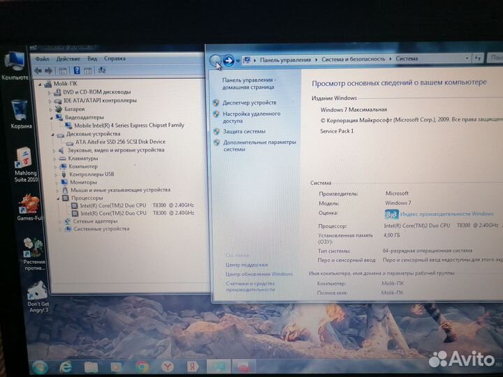
Task: Launch Растения против... desktop shortcut
Action: coord(34,254)
